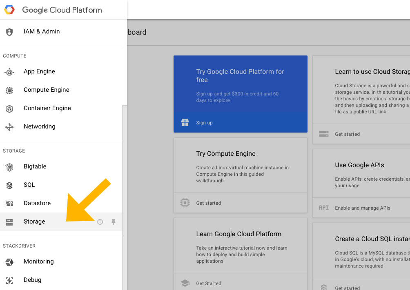Click the Debug icon
This screenshot has height=290, width=410.
9,280
